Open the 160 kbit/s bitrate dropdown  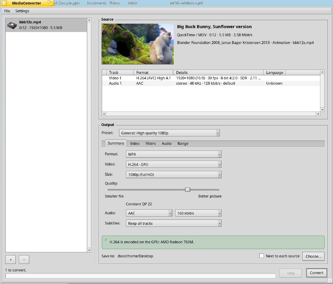coord(198,213)
